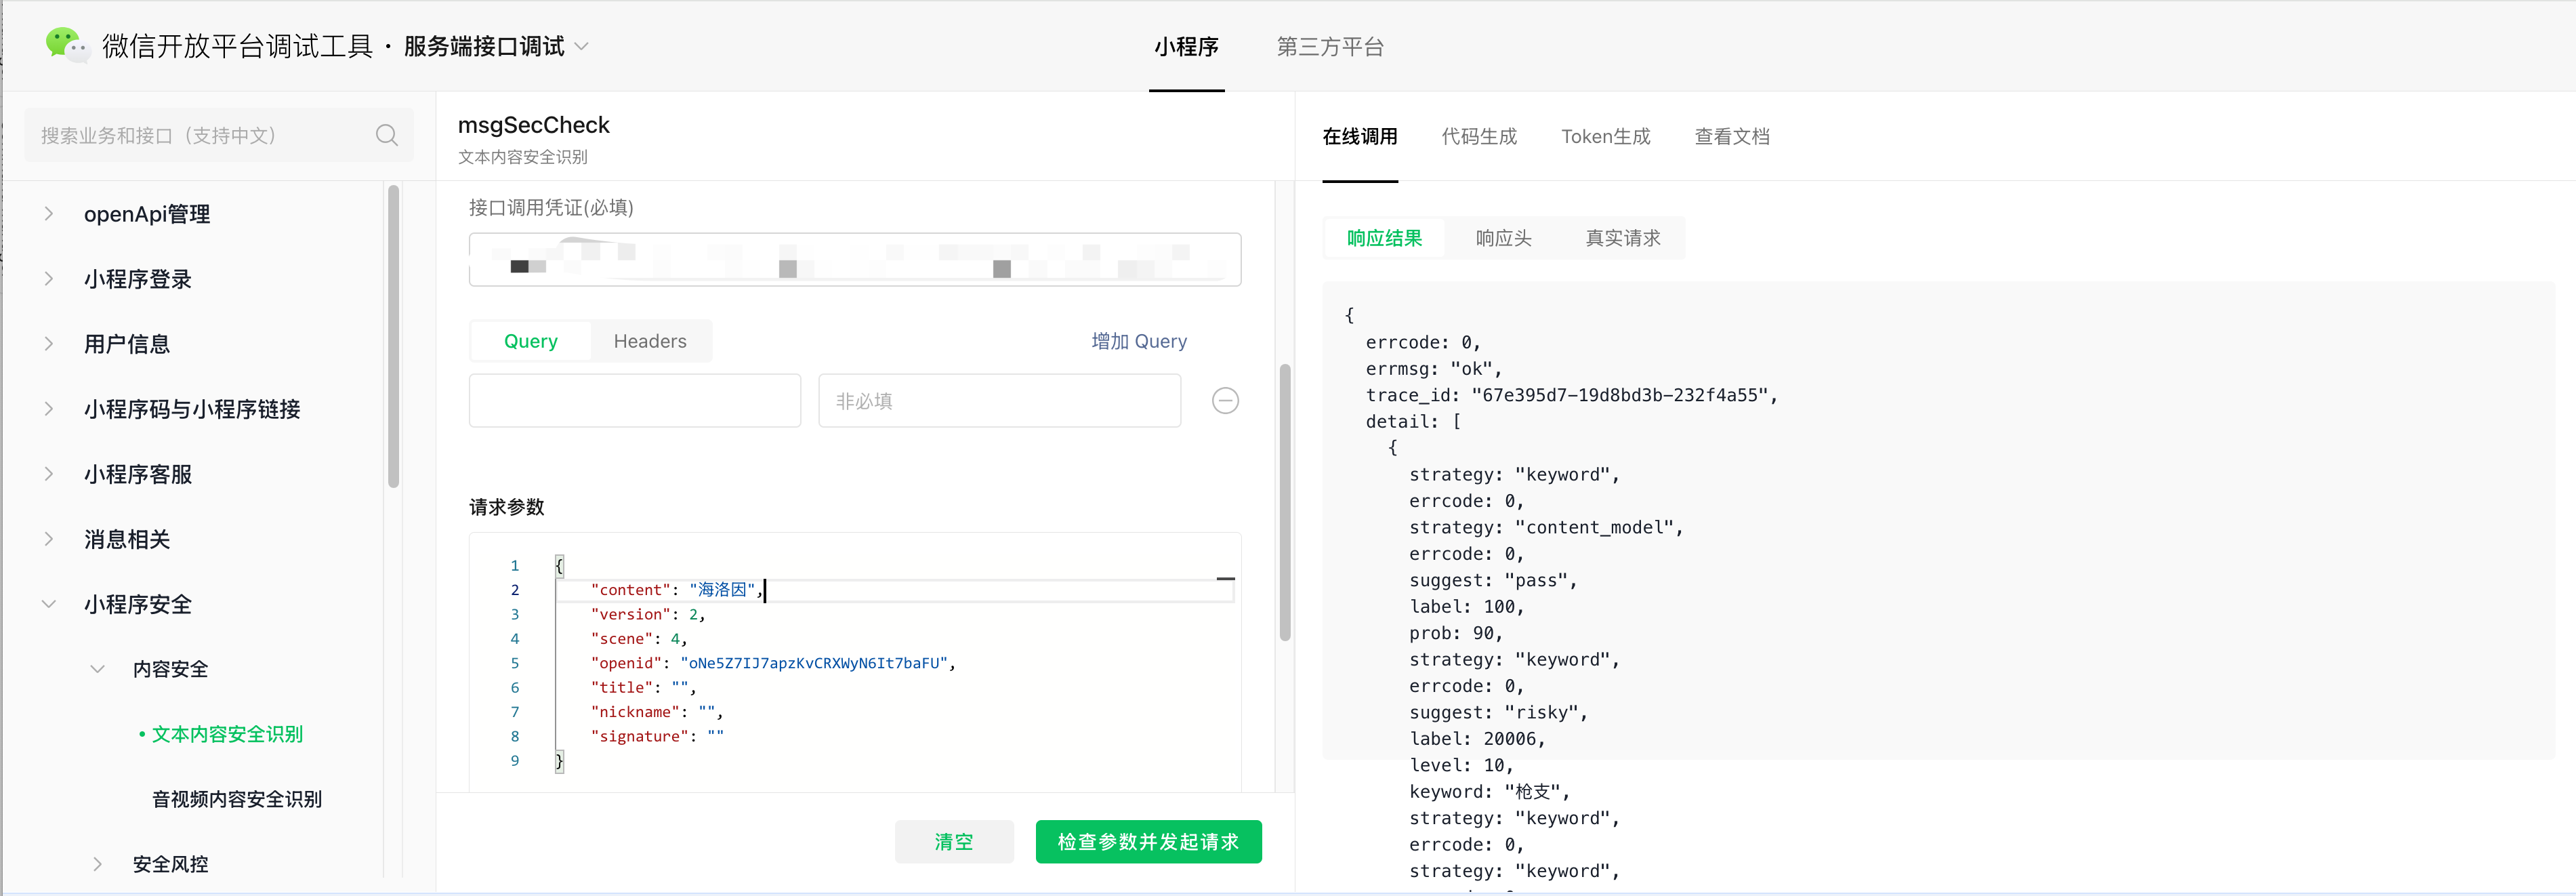Click the "nickname" code line

(x=657, y=711)
